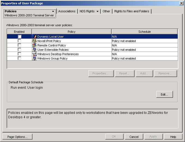Click the Properties... button
Screen dimensions: 185x142
point(101,73)
